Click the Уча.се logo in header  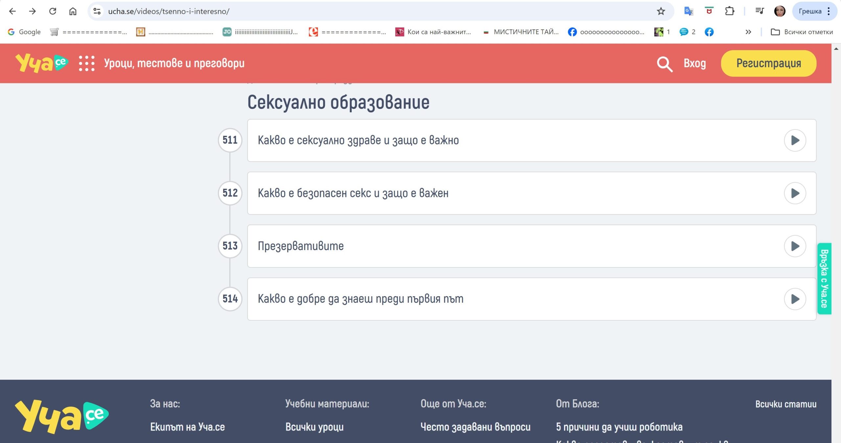click(42, 63)
